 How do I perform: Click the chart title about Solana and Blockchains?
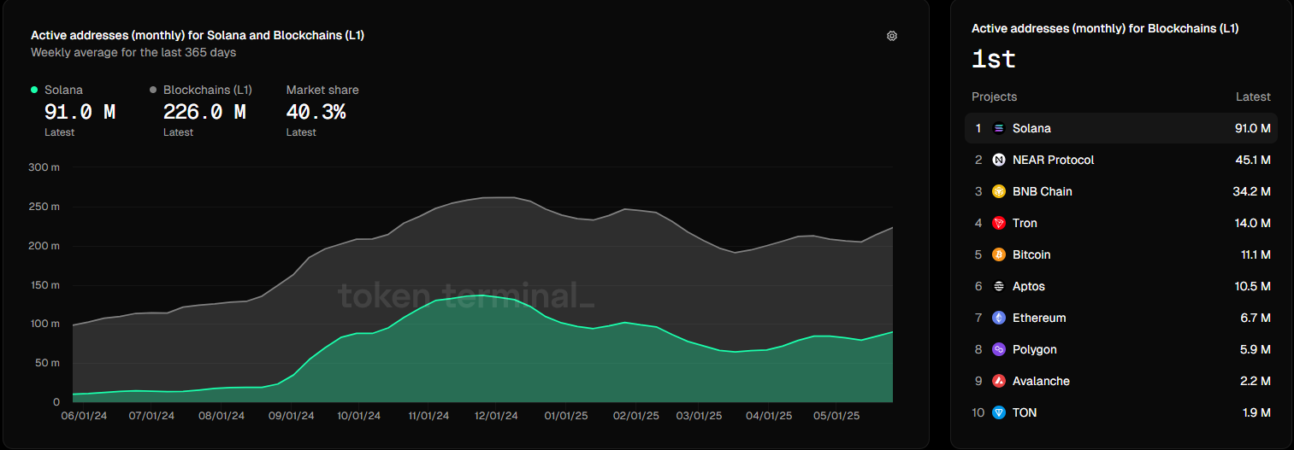[198, 36]
